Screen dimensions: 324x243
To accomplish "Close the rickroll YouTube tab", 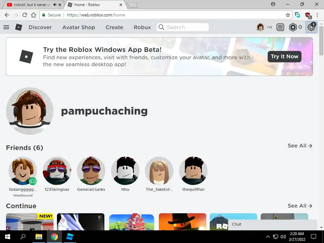I will click(x=60, y=4).
